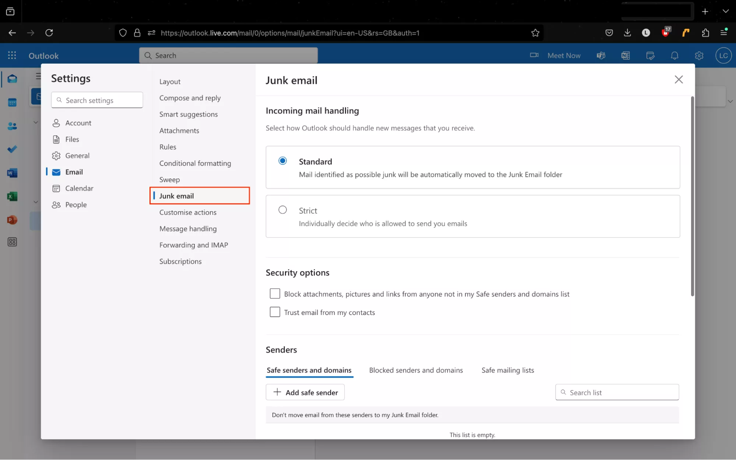
Task: Open the Excel app in sidebar
Action: coord(12,197)
